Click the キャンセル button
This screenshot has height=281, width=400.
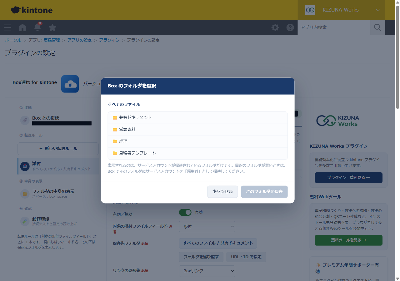[222, 192]
